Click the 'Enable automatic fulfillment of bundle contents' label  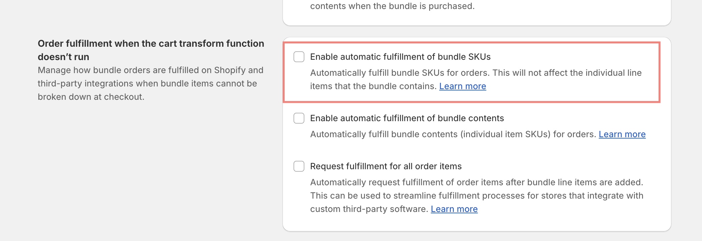tap(407, 118)
